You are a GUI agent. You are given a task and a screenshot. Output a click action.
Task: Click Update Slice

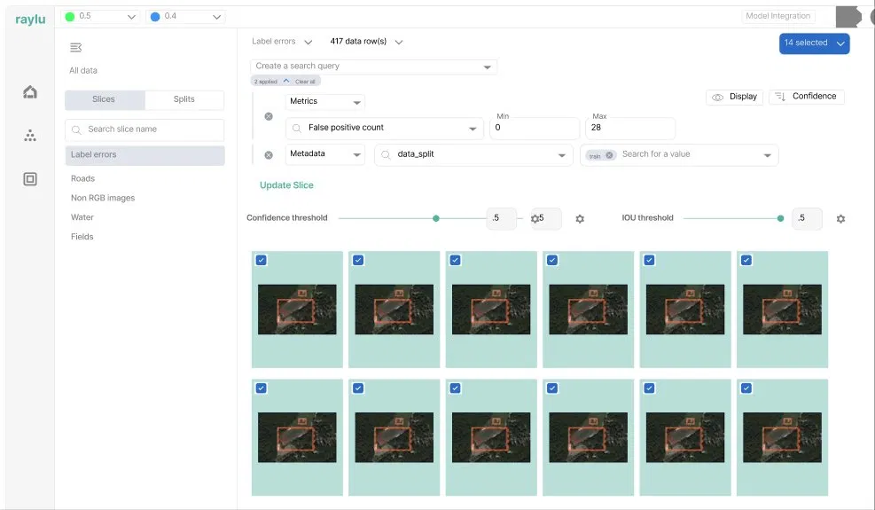[x=286, y=185]
